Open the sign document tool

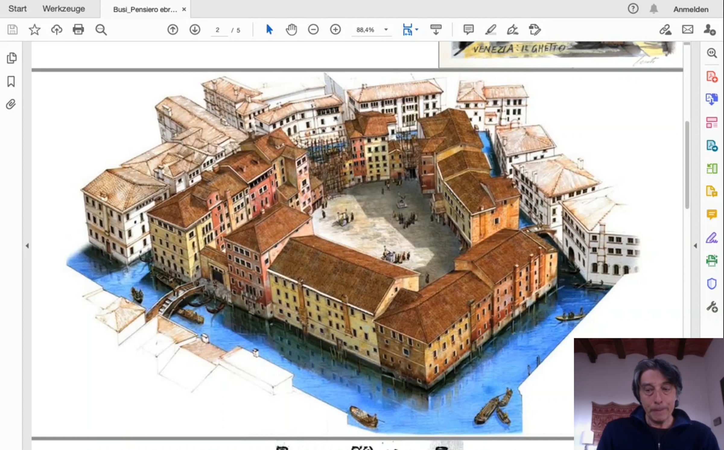pos(513,30)
